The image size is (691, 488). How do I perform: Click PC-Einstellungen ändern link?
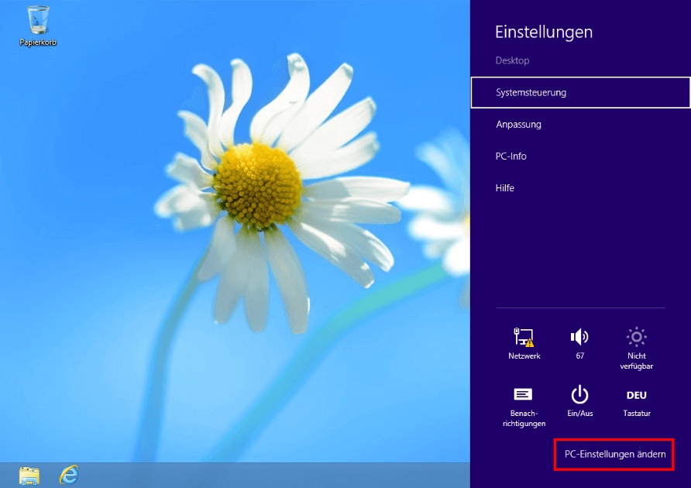coord(615,454)
